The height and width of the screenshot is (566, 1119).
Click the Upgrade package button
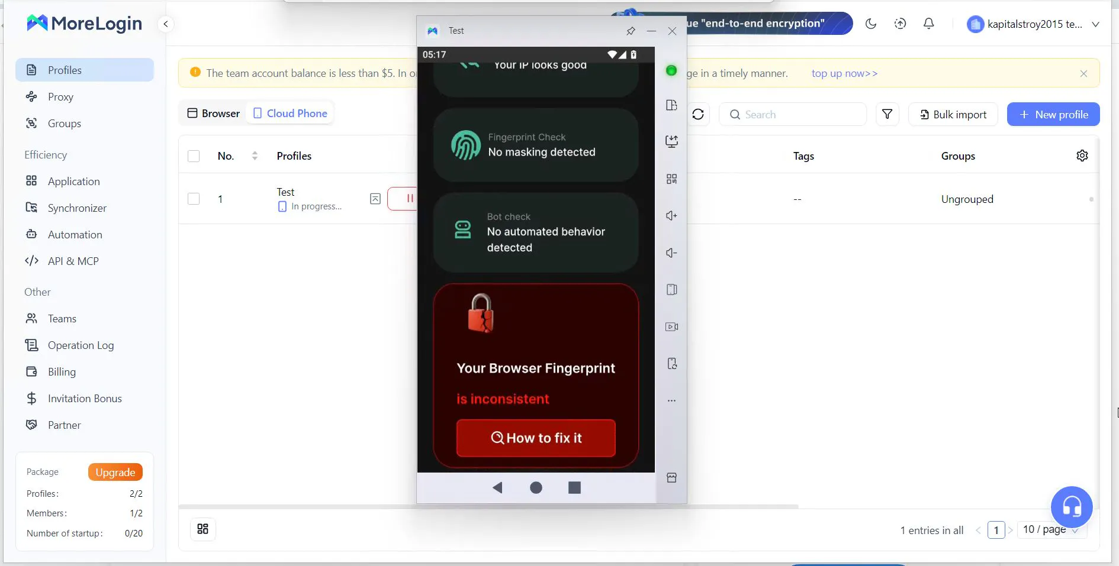click(115, 472)
